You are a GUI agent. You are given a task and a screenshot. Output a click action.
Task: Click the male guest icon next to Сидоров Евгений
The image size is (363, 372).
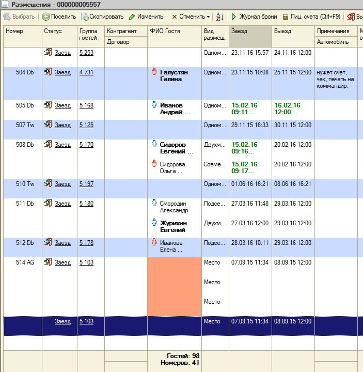click(x=154, y=144)
